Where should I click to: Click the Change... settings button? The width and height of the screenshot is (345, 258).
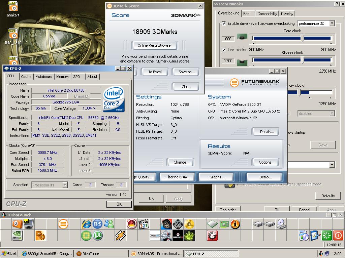181,162
